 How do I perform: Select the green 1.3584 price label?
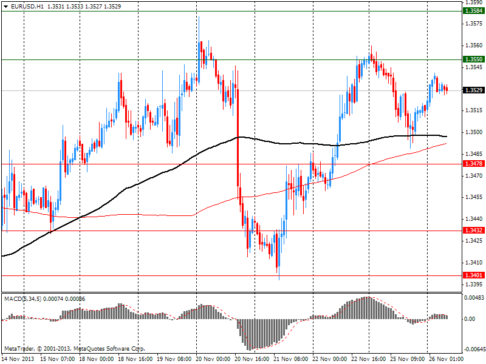[473, 11]
